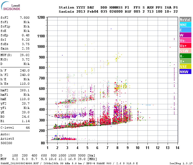
Task: Select the Vo- pink legend swatch
Action: 185,40
